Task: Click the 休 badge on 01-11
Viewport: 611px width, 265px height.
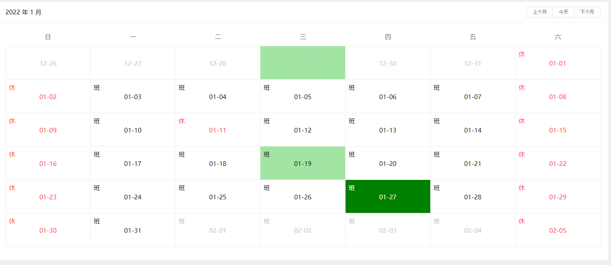Action: [182, 121]
